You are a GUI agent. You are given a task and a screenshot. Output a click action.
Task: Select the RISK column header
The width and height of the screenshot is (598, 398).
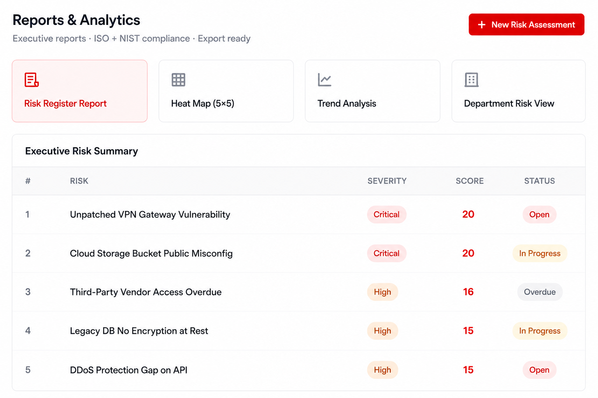tap(79, 181)
